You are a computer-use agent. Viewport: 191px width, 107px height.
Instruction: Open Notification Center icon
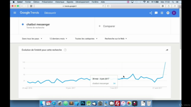(177, 2)
